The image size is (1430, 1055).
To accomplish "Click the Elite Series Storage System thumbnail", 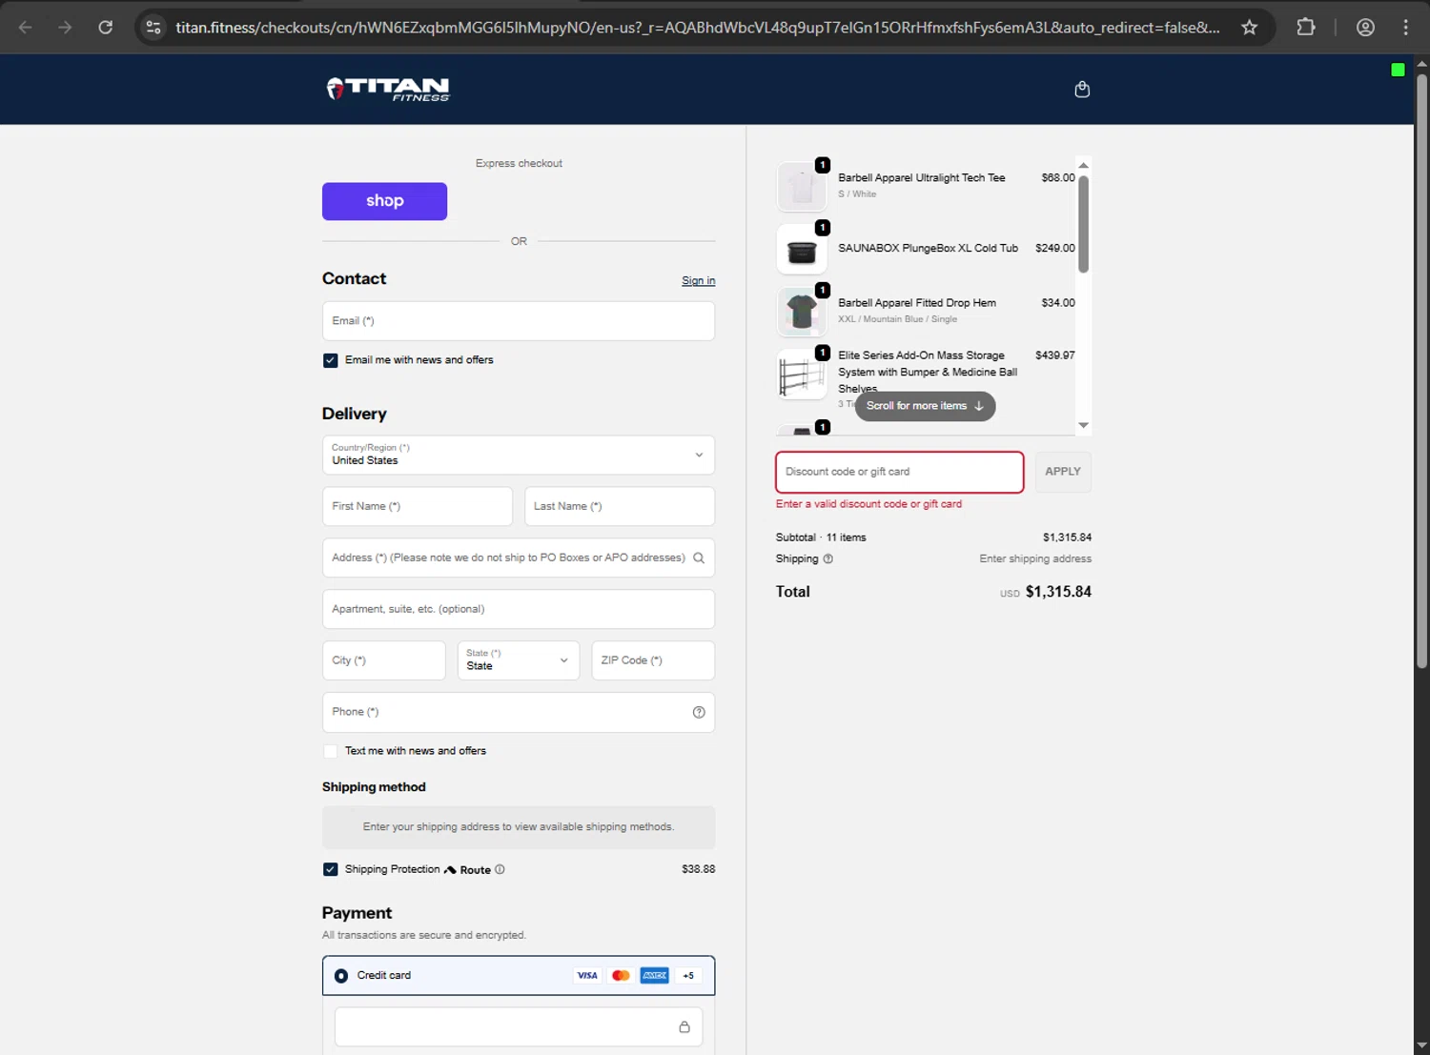I will click(x=802, y=375).
